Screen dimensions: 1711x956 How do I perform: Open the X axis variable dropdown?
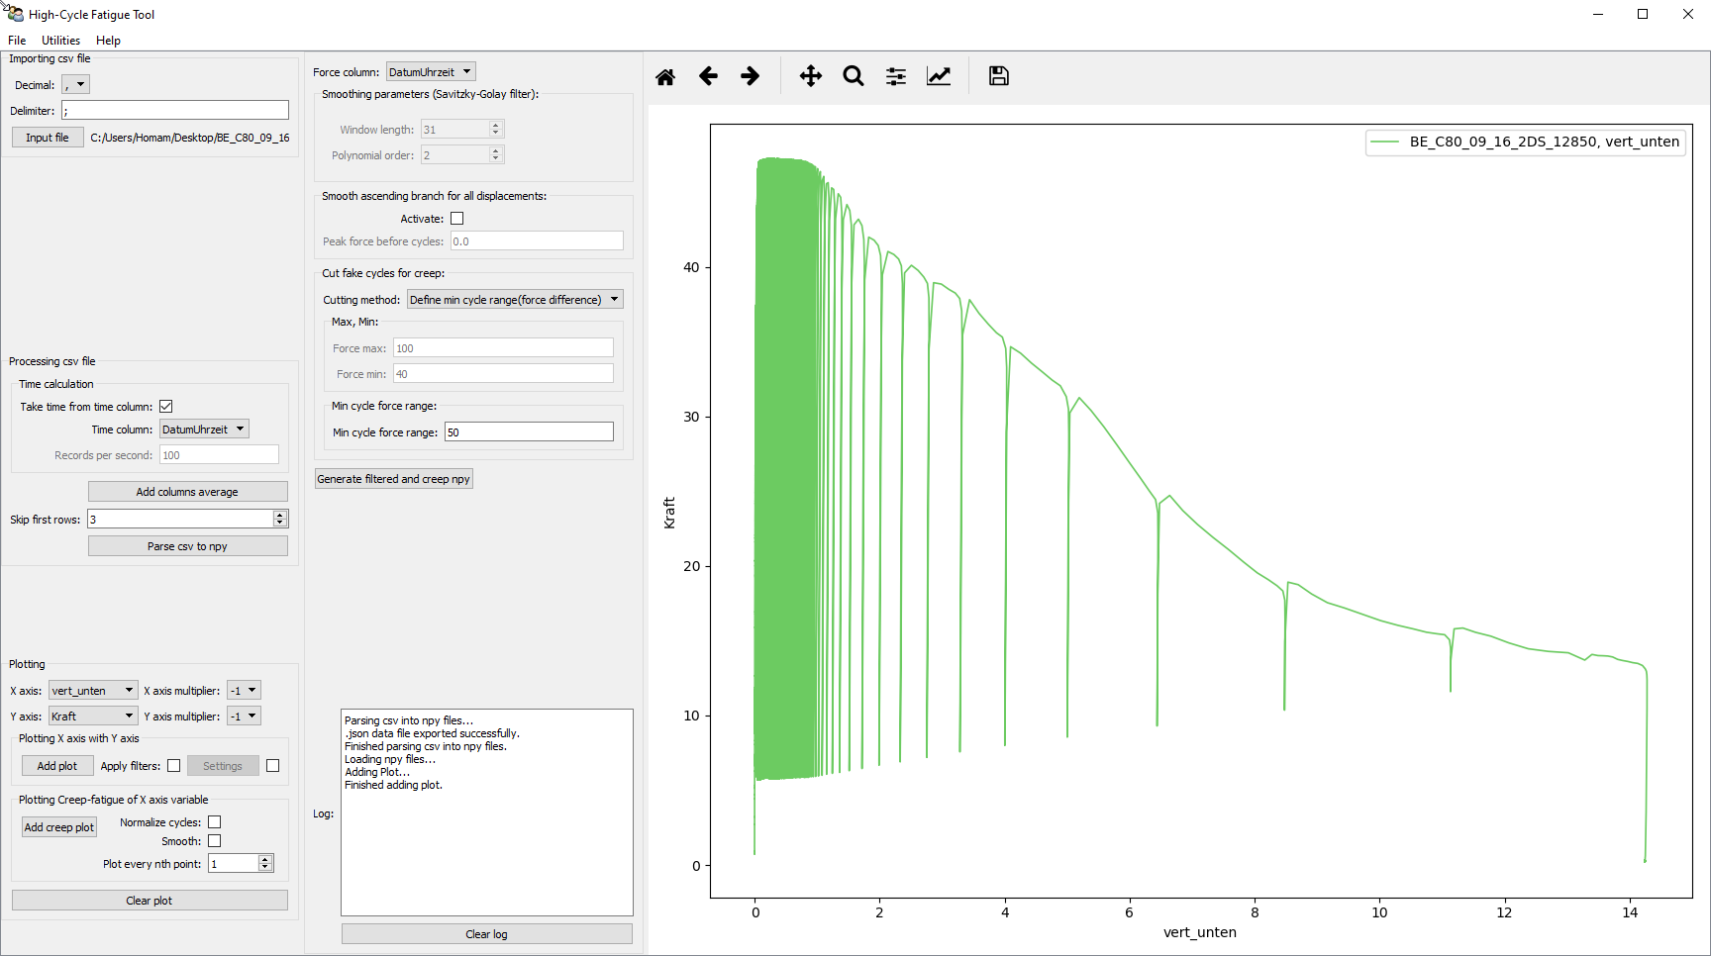coord(93,691)
